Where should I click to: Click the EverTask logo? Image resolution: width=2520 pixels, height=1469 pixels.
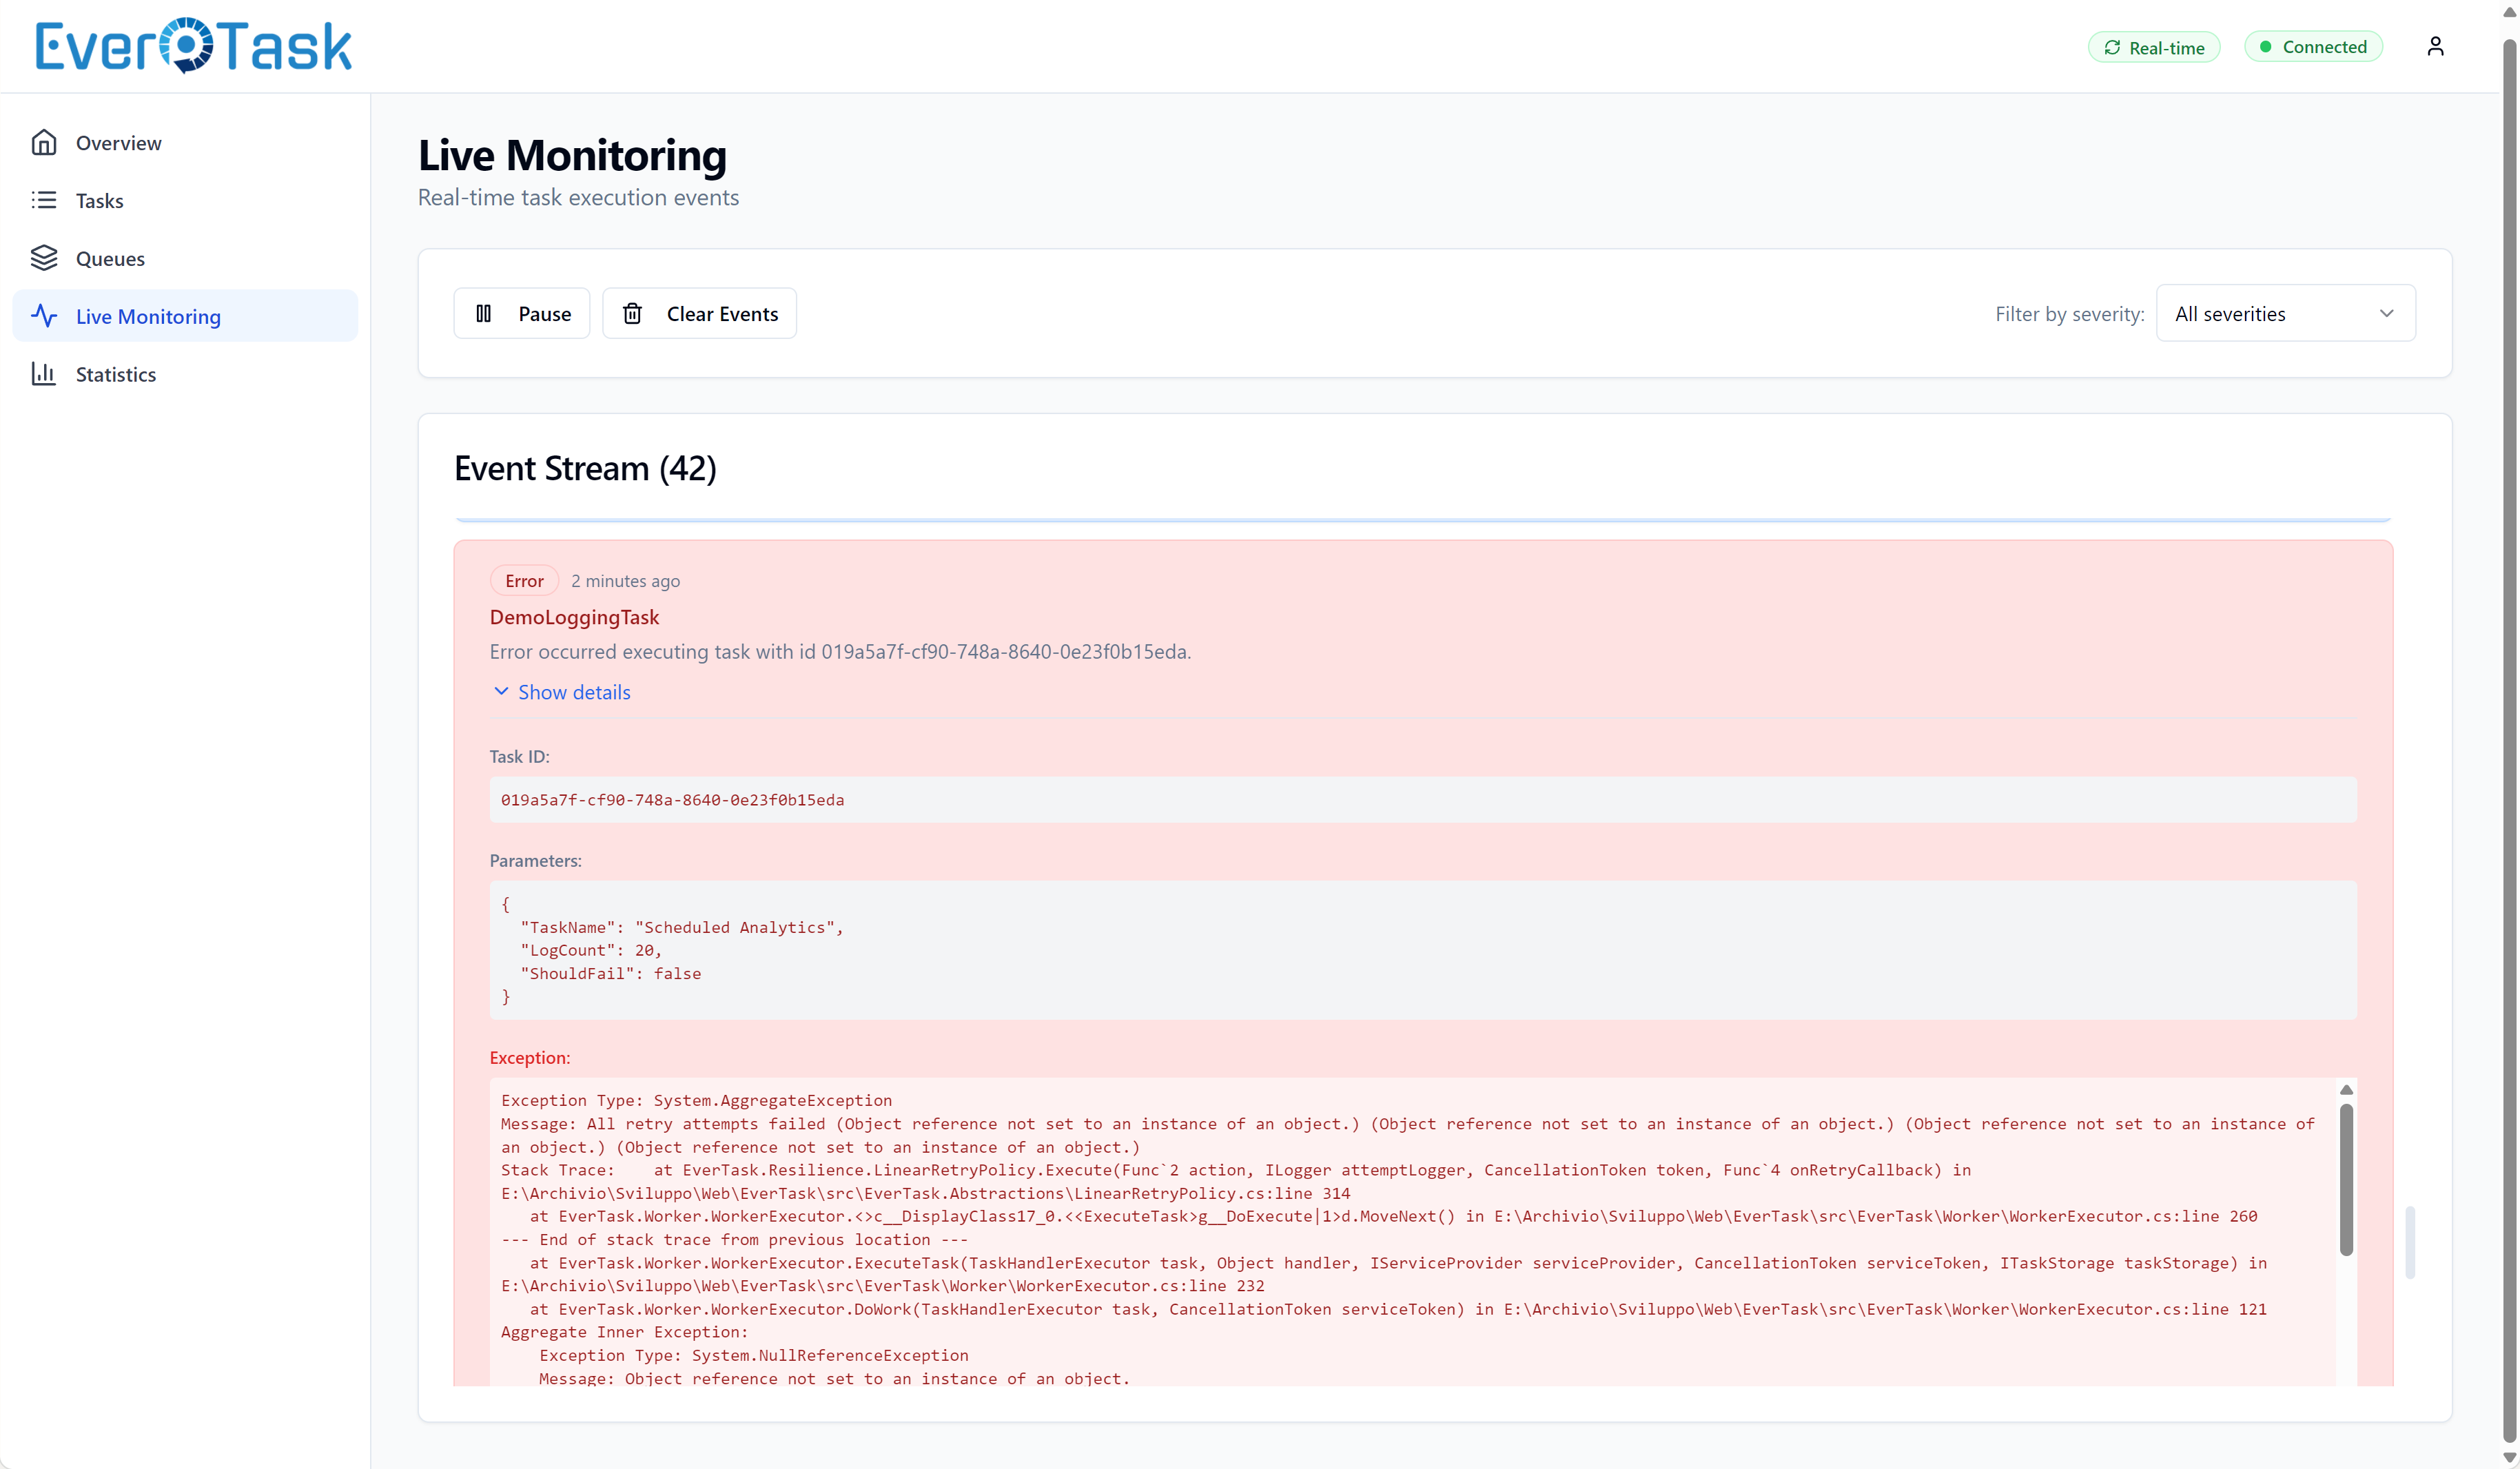(x=193, y=46)
